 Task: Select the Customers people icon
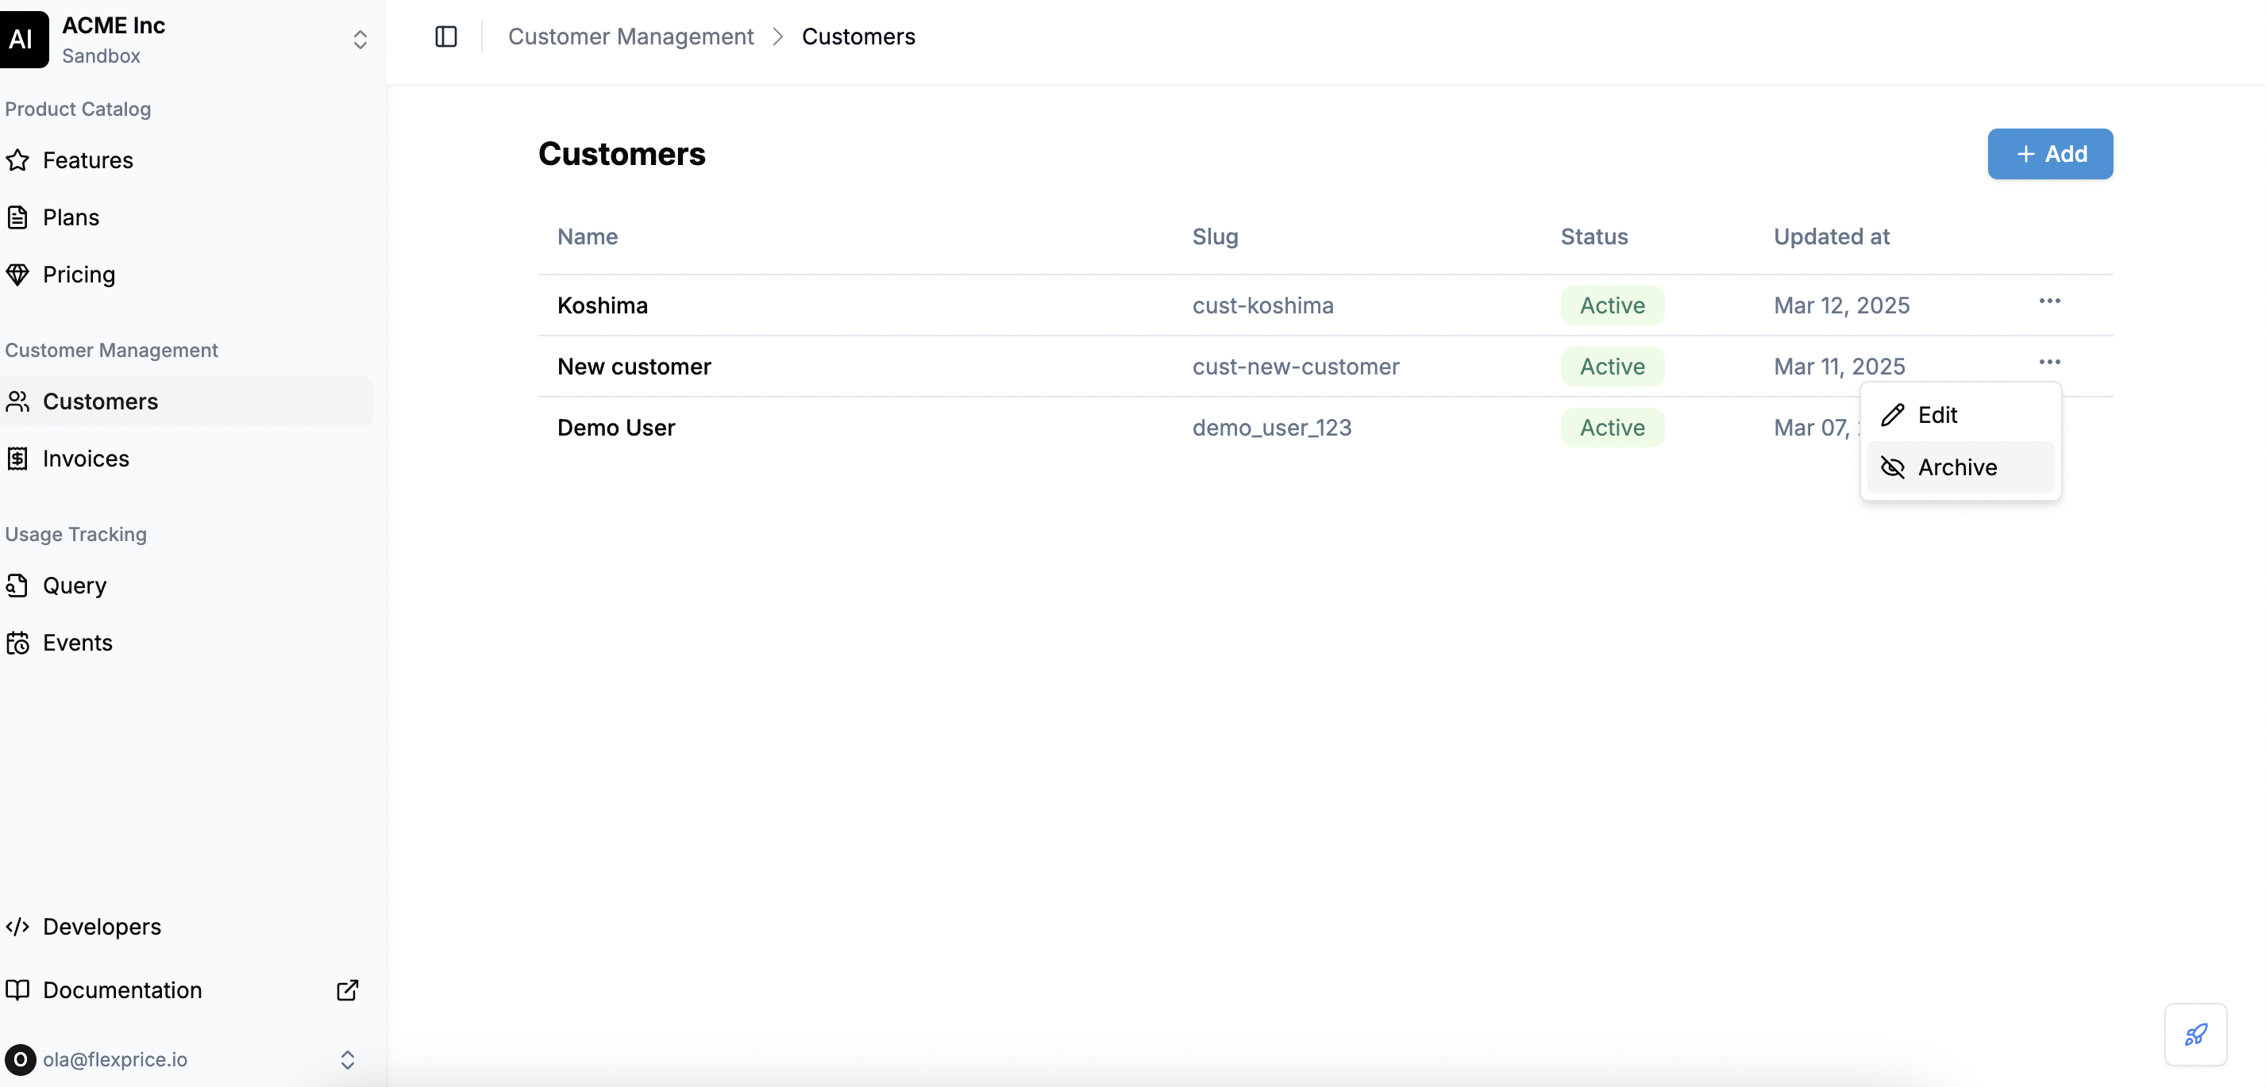pos(19,401)
